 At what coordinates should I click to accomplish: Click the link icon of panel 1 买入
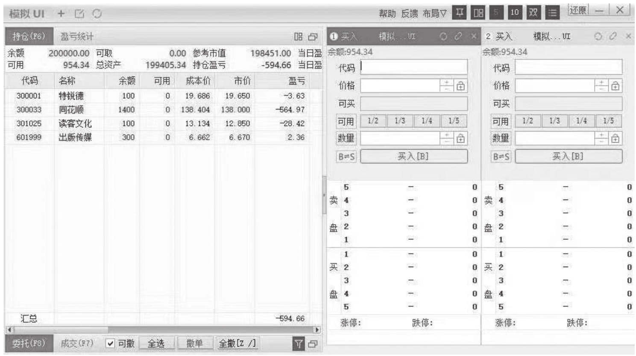pos(458,36)
